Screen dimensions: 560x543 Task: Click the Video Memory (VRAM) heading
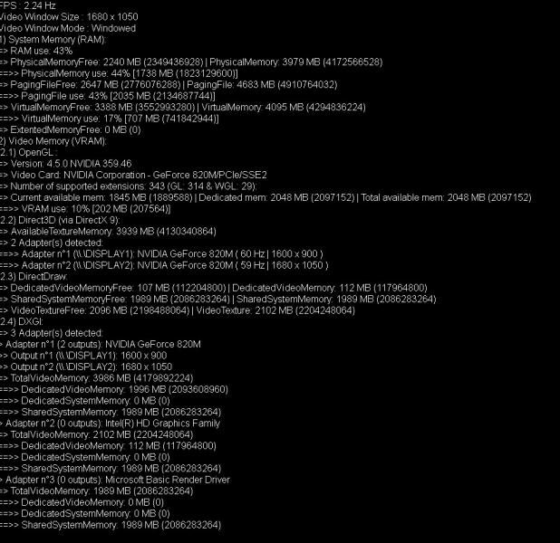53,141
